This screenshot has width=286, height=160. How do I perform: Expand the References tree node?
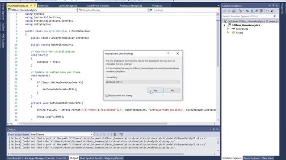(228, 29)
